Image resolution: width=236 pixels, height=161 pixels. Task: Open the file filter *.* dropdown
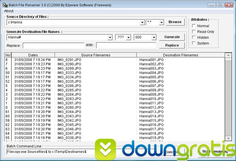161,23
